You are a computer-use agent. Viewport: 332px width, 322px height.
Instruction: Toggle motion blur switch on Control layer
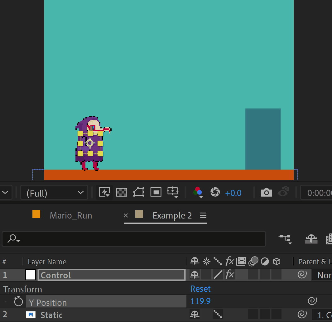click(253, 275)
